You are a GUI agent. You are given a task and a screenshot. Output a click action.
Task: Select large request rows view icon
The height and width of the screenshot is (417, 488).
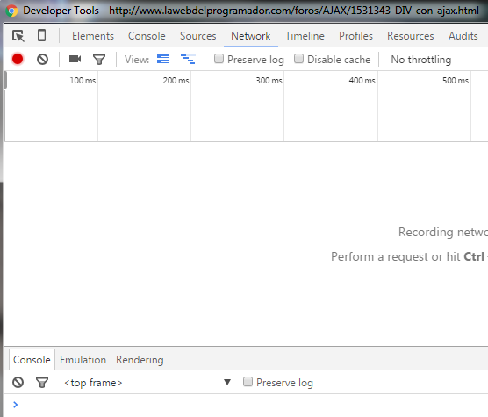[163, 59]
